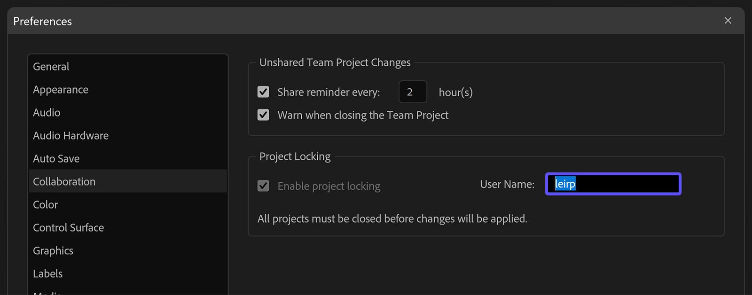This screenshot has width=752, height=295.
Task: Switch to Audio preferences
Action: (x=46, y=112)
